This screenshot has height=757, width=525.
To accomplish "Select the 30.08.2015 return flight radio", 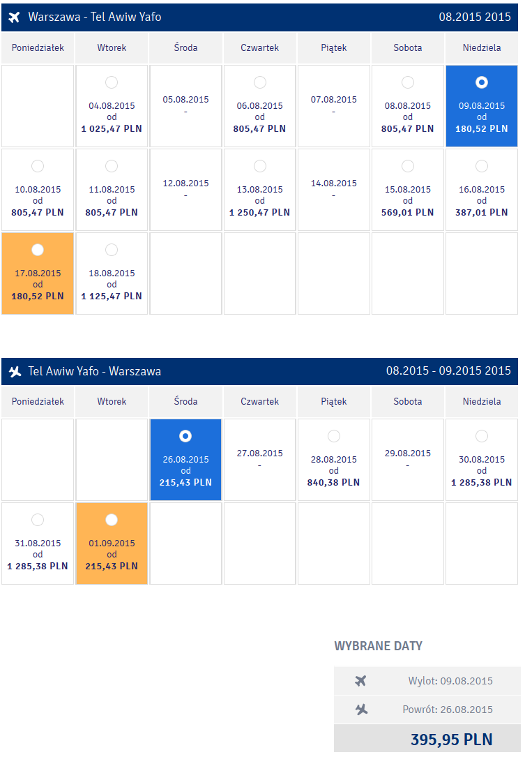I will (x=482, y=436).
